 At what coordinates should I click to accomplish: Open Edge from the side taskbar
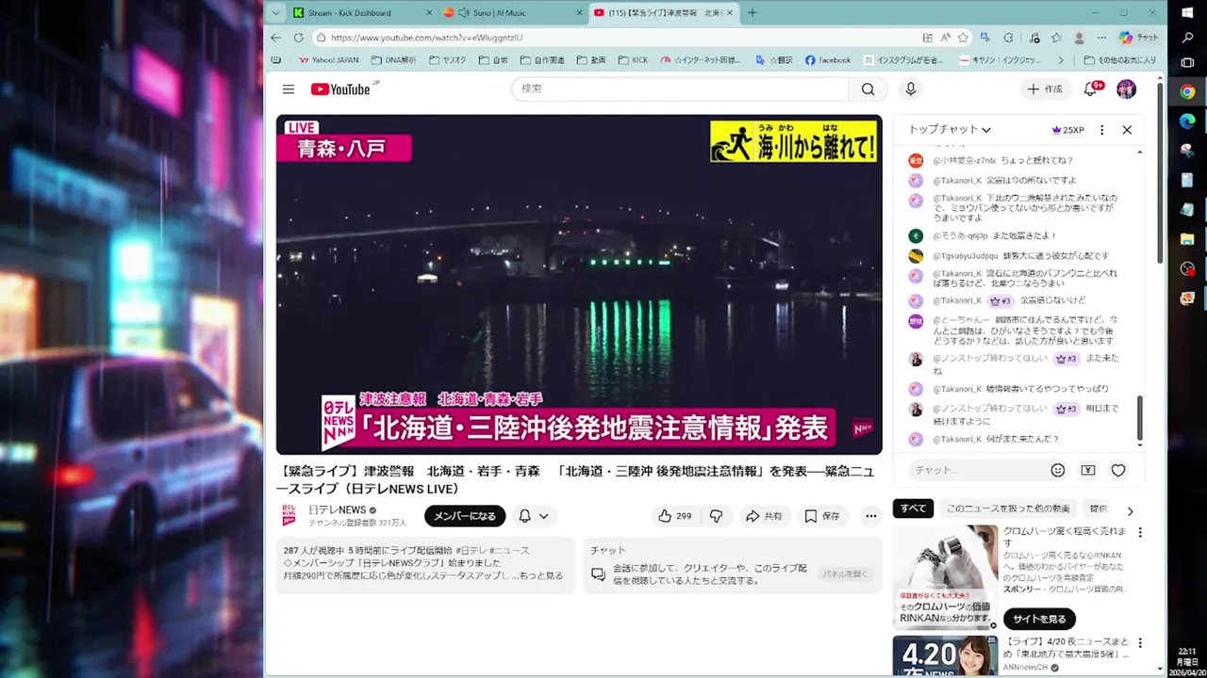[x=1187, y=121]
